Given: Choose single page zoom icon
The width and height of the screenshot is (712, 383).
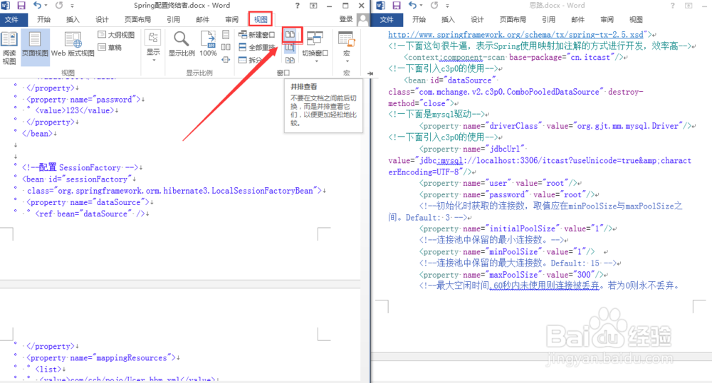Looking at the screenshot, I should [x=226, y=34].
